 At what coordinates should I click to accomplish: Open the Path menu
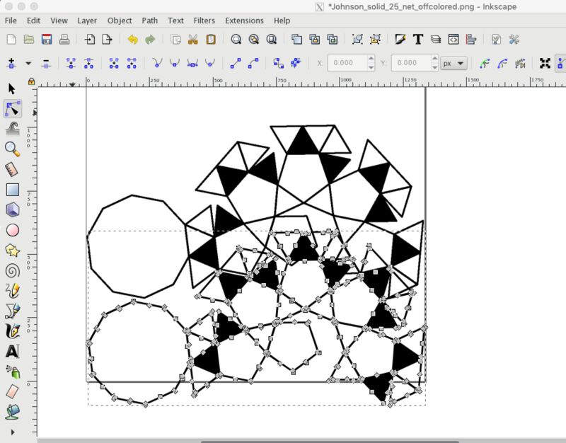pyautogui.click(x=150, y=21)
